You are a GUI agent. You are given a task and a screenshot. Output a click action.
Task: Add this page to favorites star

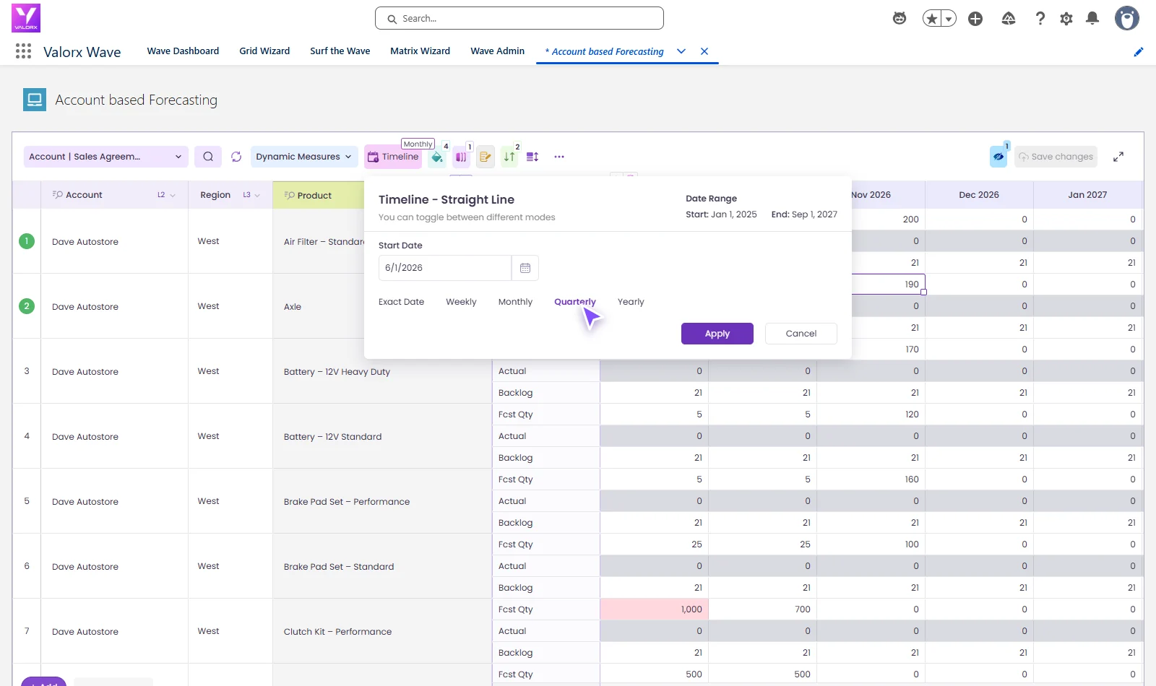932,19
